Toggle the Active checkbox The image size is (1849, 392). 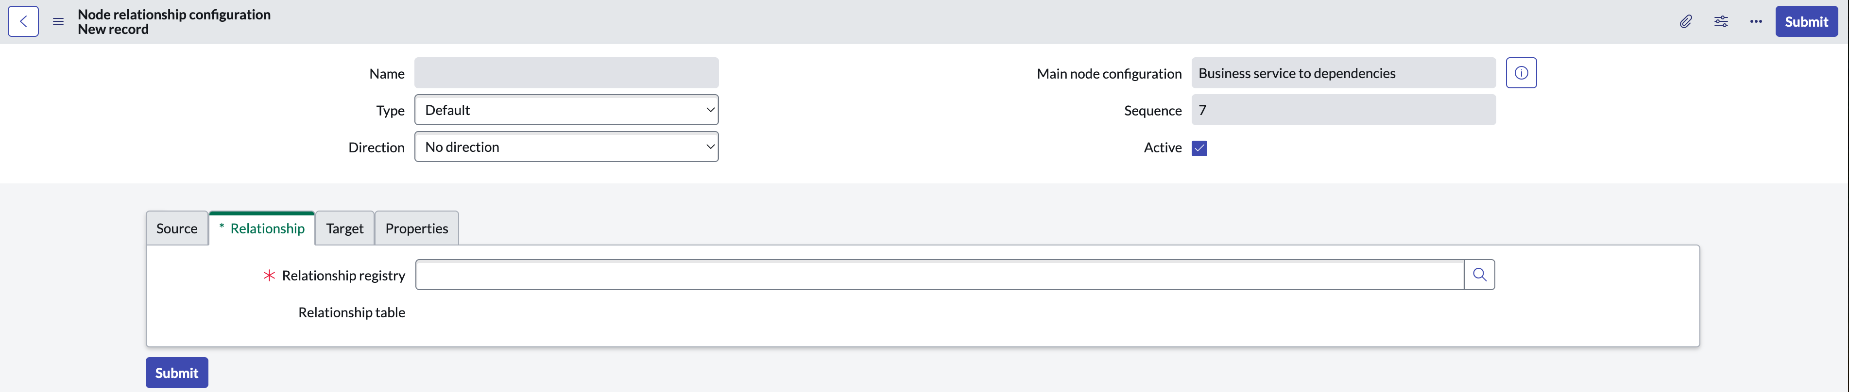click(1199, 148)
